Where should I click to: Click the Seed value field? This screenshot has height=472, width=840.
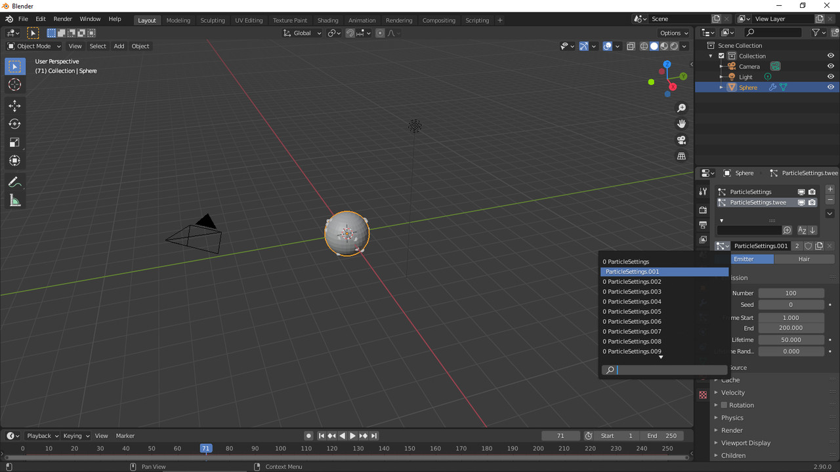[x=791, y=305]
